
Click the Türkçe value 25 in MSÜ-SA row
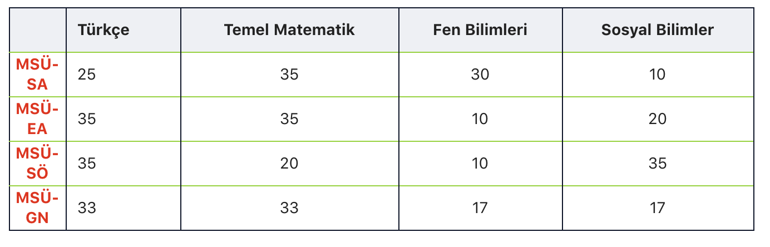pos(87,75)
